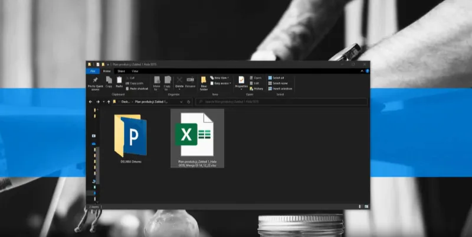Go forward with the right arrow
472x237 pixels.
98,102
